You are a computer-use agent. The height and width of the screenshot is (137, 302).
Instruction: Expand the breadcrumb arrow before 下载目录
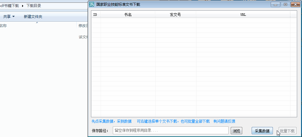tap(23, 6)
